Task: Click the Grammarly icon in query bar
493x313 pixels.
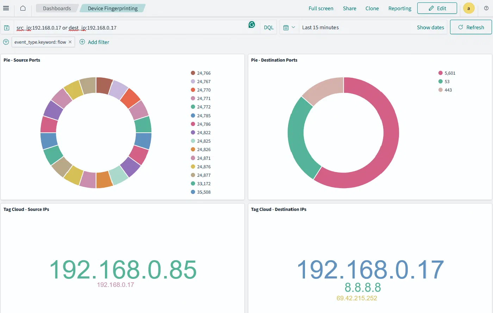Action: click(251, 24)
